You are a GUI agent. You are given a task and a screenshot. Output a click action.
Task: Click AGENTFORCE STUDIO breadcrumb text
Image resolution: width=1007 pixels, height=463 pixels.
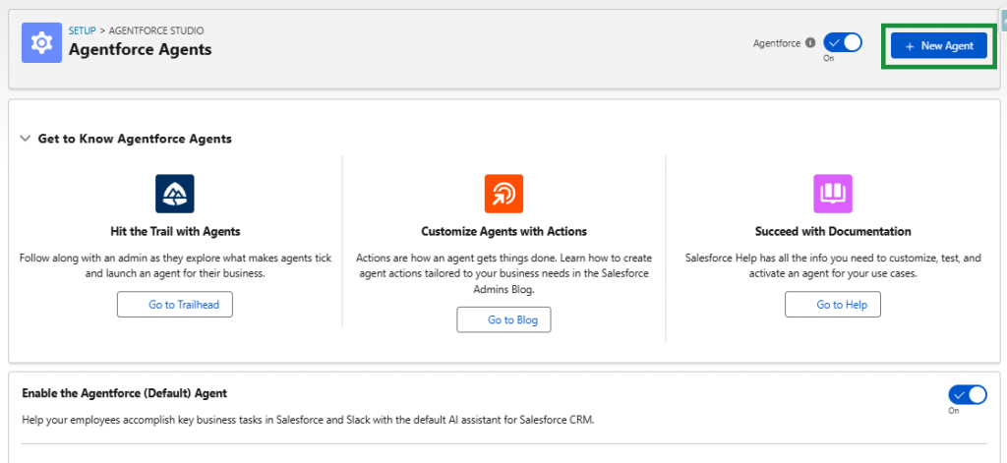click(156, 30)
